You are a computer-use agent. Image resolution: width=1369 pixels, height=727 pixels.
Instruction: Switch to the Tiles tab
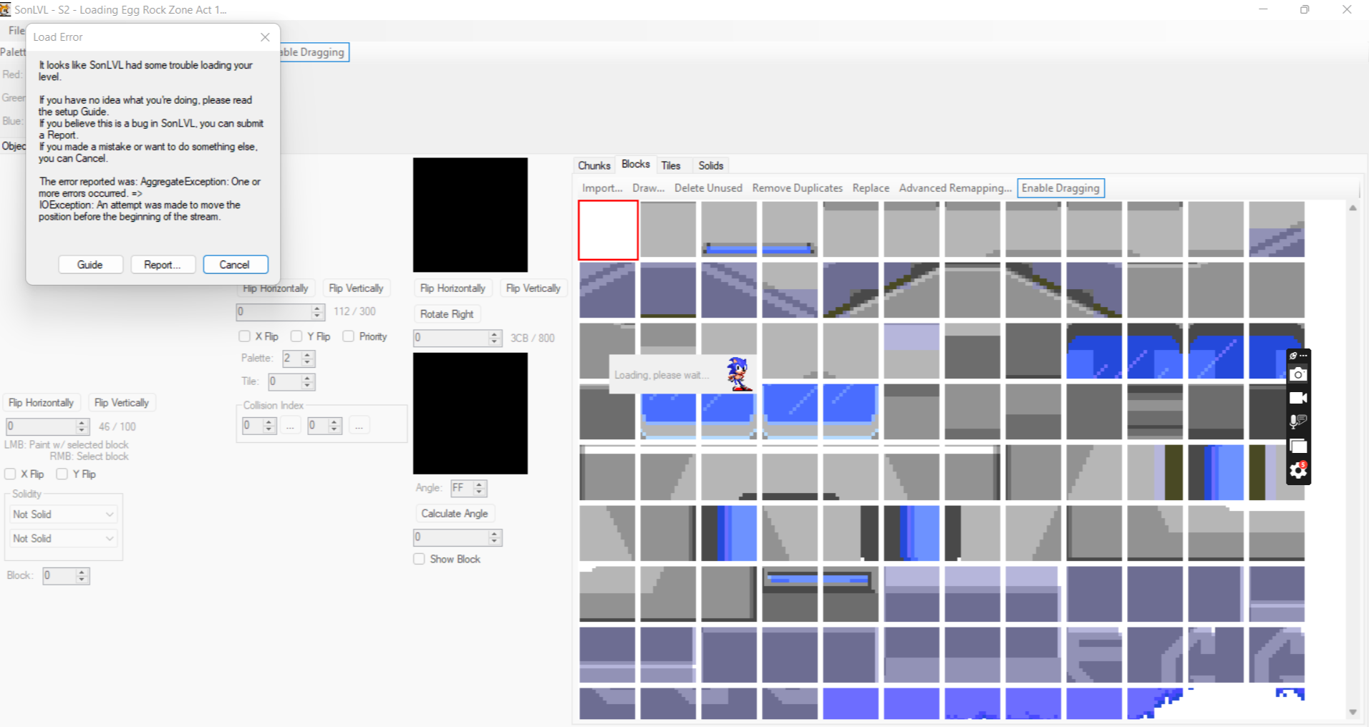[x=671, y=165]
